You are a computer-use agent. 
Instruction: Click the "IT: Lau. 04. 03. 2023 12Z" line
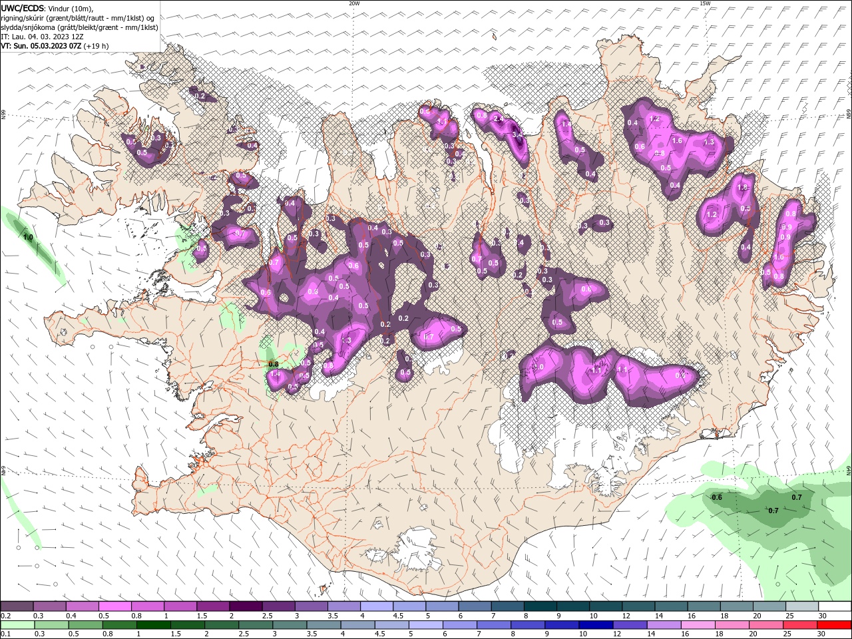coord(43,37)
